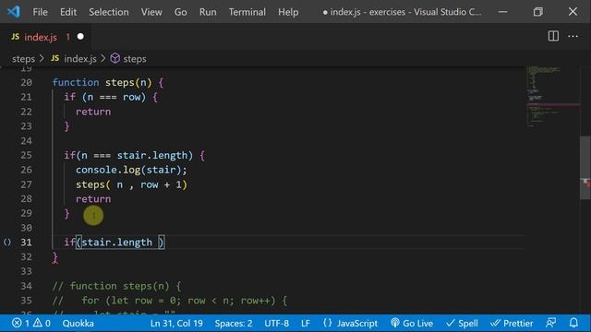
Task: Restore down the VS Code window
Action: pos(537,12)
